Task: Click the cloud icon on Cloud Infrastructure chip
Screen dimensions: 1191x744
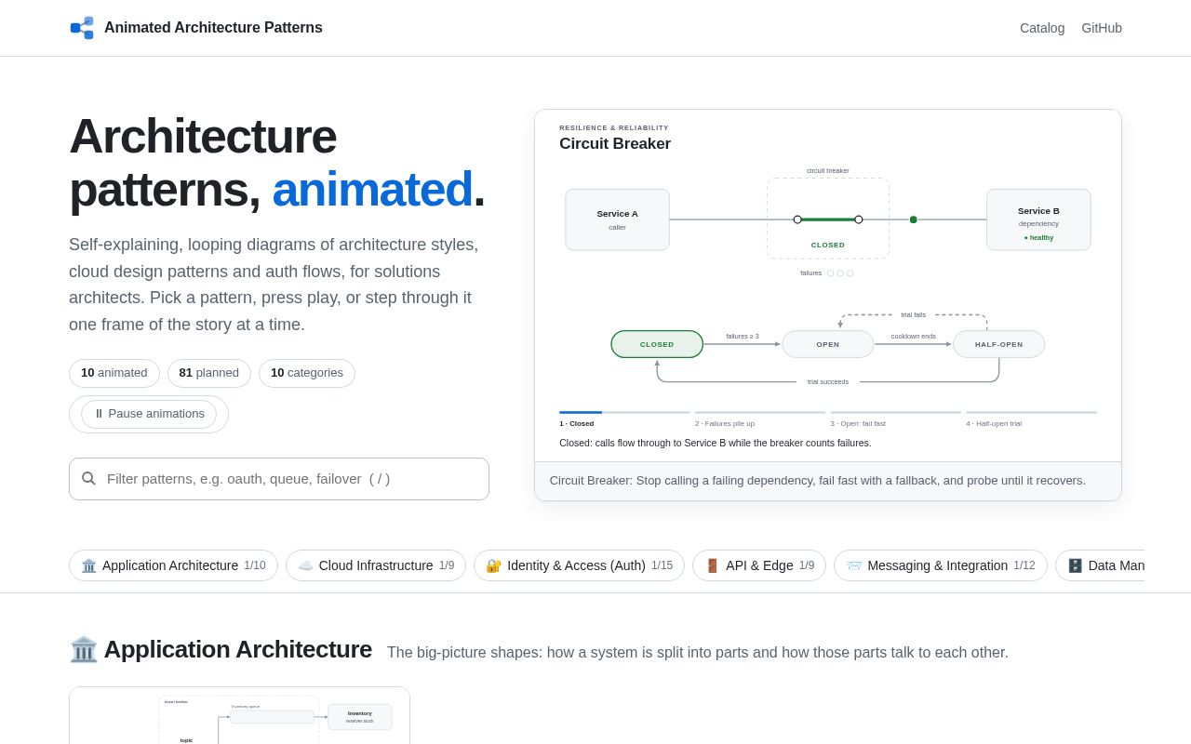Action: coord(306,565)
